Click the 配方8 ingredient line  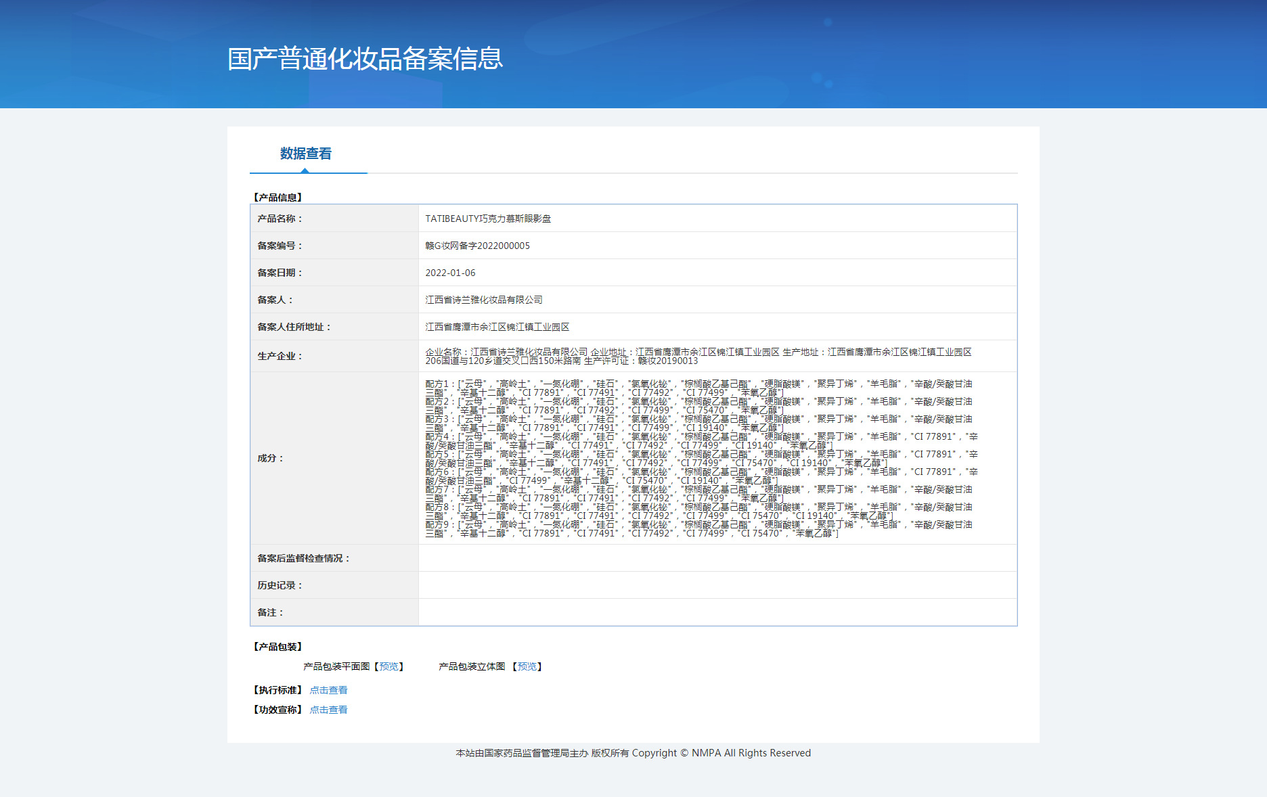click(x=698, y=511)
